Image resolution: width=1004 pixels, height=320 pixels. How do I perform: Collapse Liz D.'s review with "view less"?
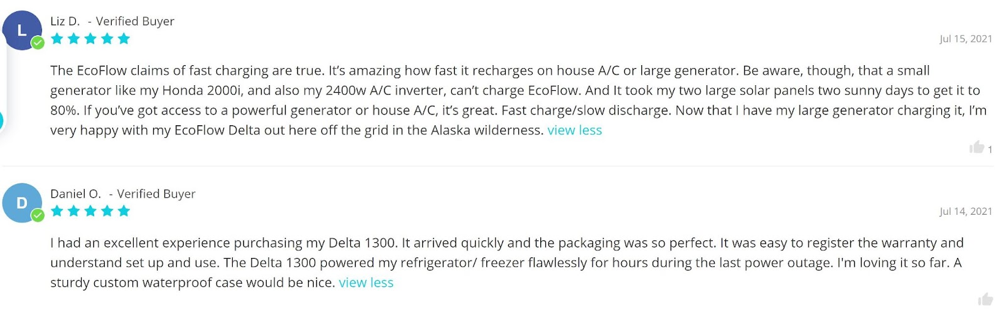point(574,130)
